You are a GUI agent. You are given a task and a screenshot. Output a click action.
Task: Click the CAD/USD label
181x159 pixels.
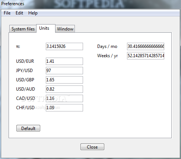coord(25,98)
